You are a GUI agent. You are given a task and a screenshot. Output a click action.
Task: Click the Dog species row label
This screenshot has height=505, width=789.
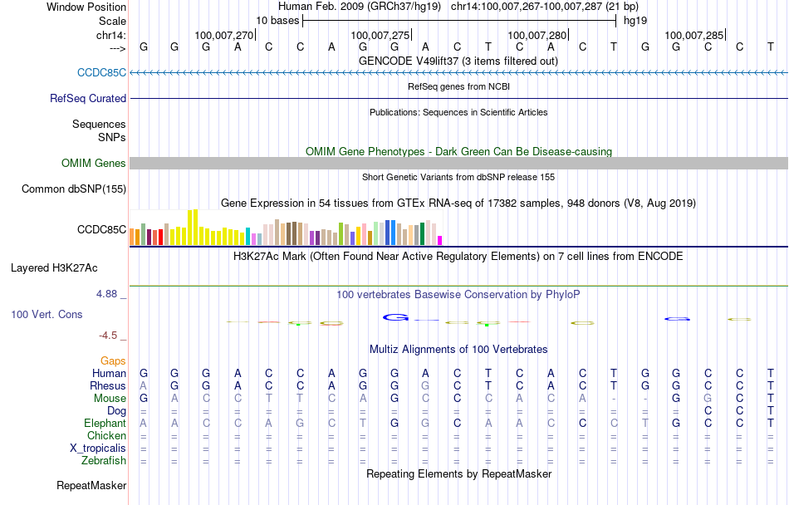(x=116, y=411)
